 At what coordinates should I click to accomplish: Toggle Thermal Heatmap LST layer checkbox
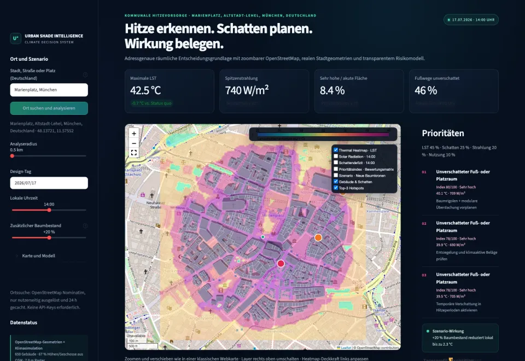point(336,150)
